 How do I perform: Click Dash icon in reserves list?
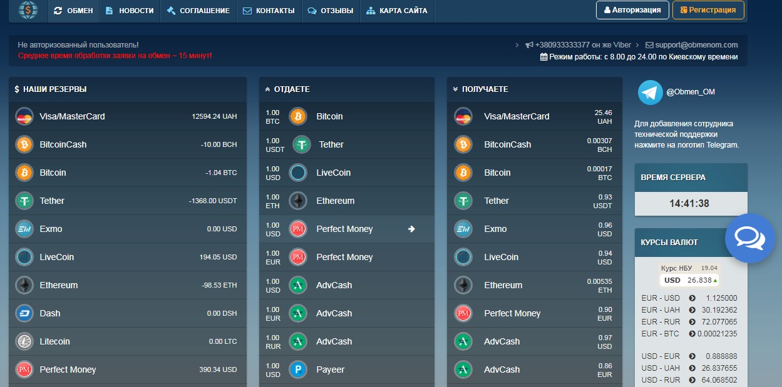[x=24, y=313]
